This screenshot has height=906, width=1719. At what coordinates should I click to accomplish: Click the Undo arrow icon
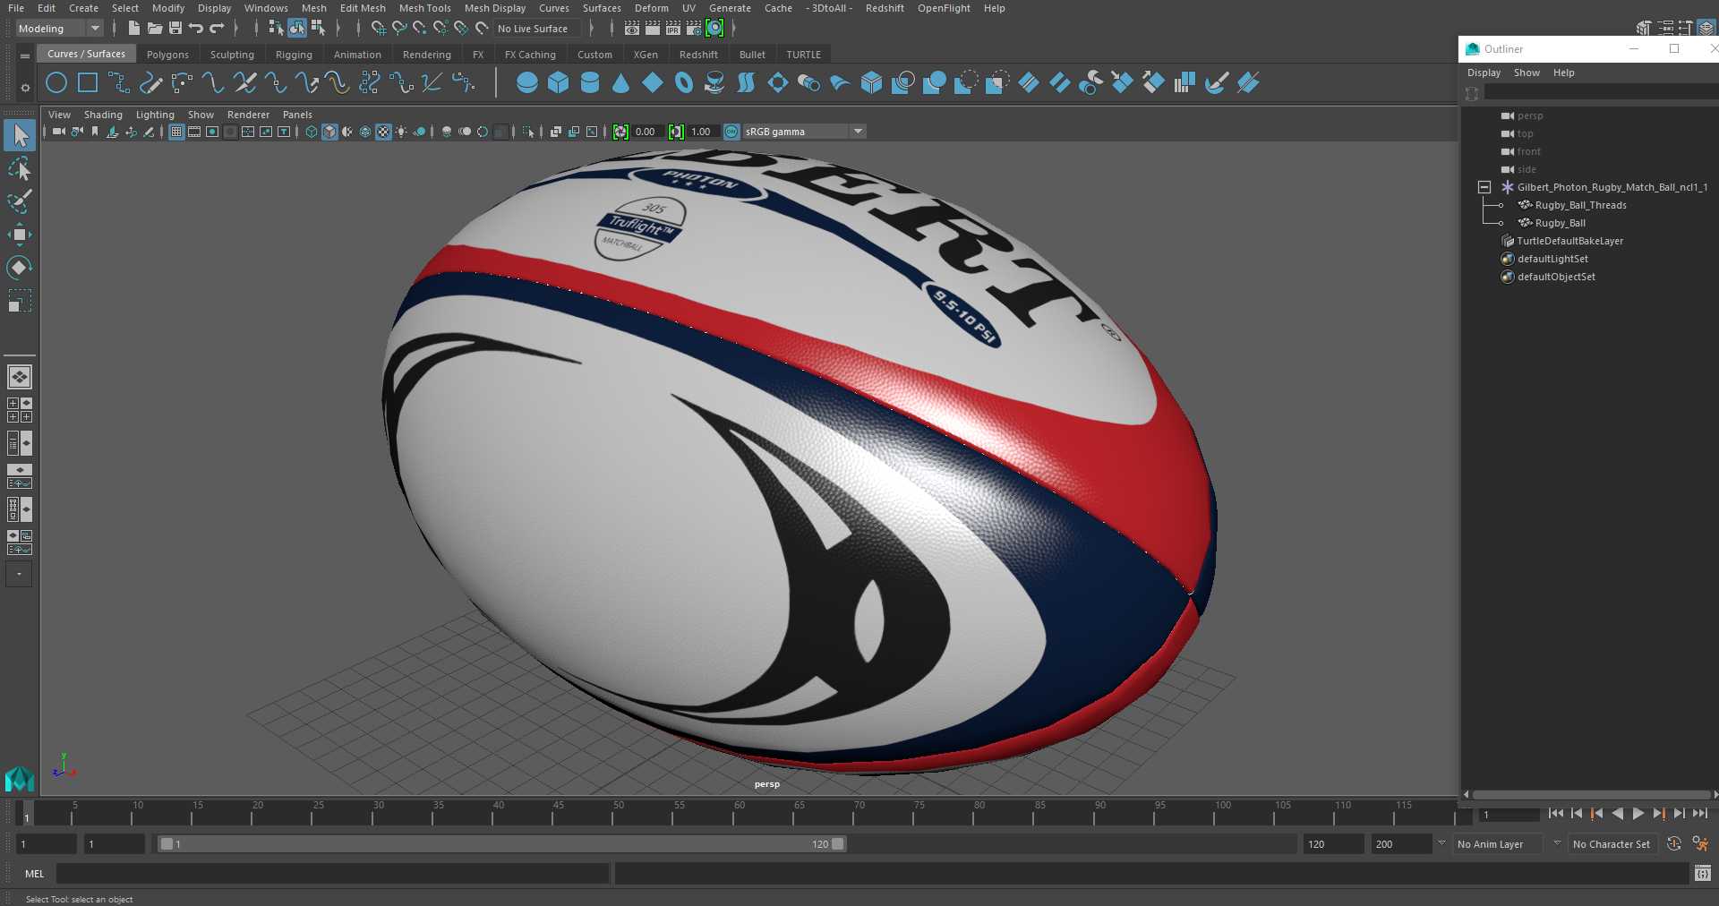point(195,29)
